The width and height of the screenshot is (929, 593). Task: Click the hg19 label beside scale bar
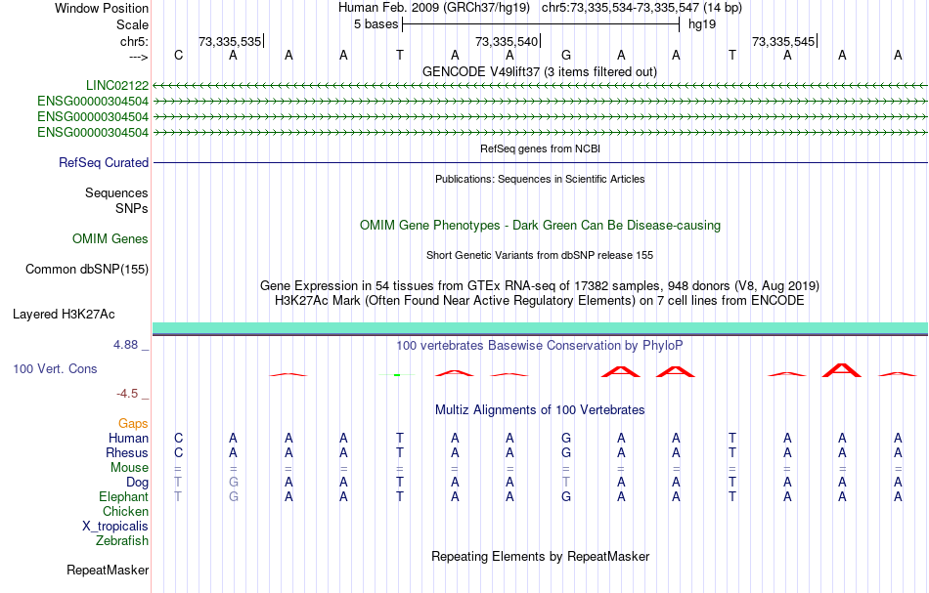click(702, 24)
